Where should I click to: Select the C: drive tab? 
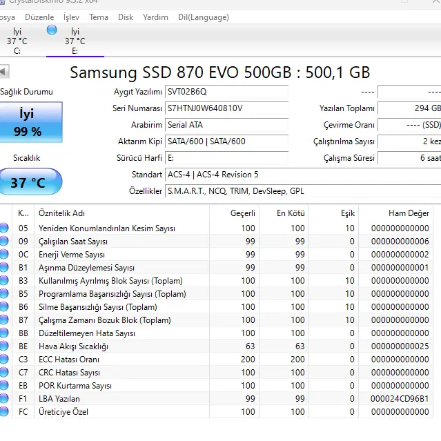point(17,41)
